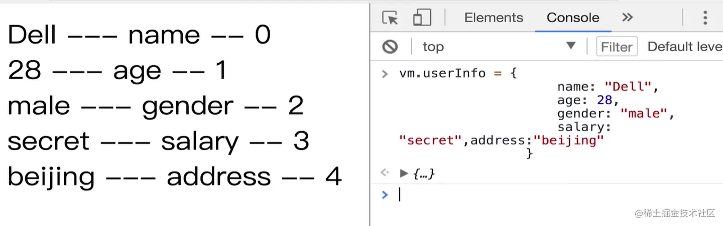Viewport: 723px width, 226px height.
Task: Click the console prompt input line
Action: [x=552, y=194]
